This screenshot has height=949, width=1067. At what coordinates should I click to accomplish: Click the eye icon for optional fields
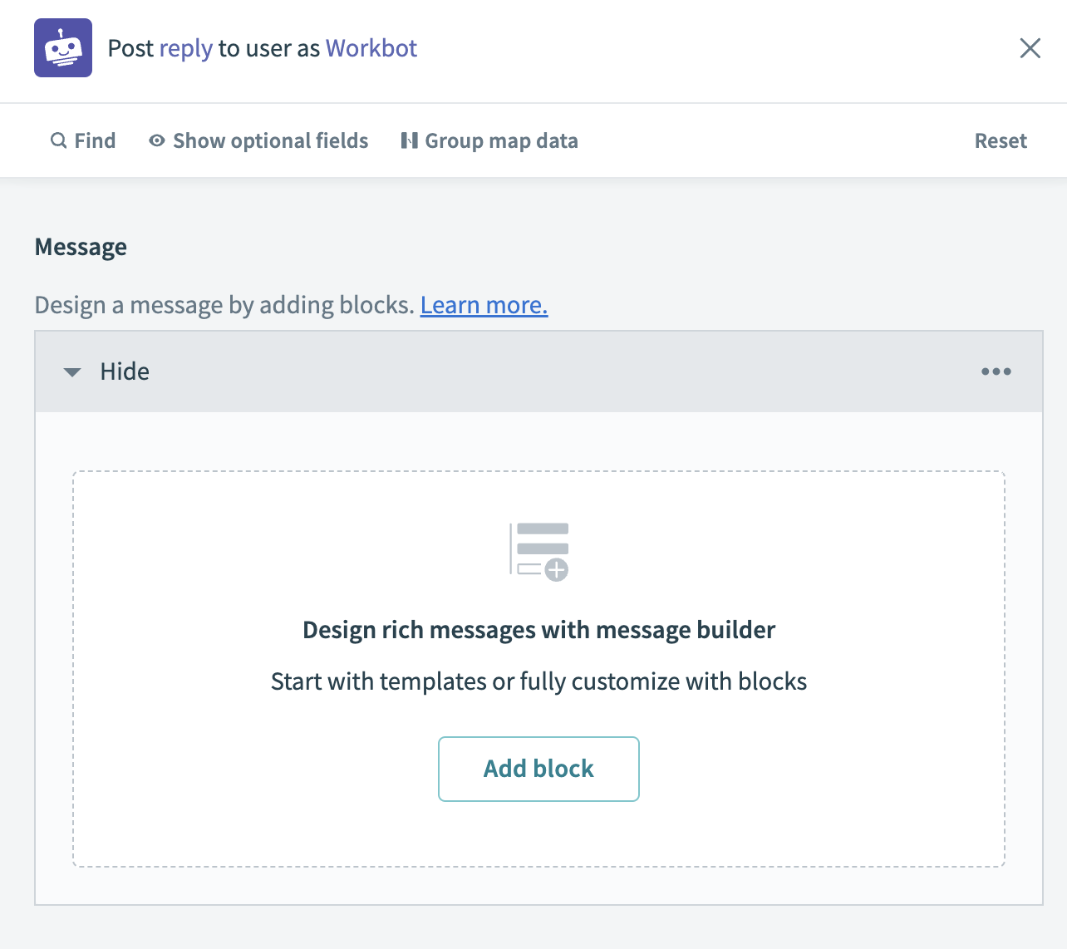(x=156, y=140)
